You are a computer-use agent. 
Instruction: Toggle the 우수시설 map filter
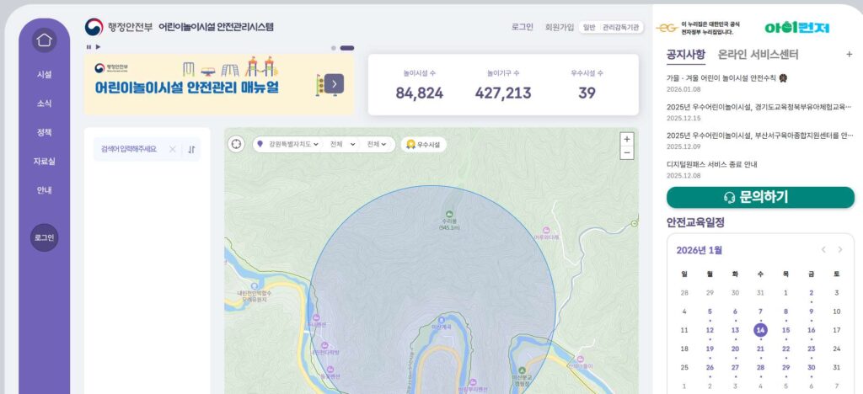[424, 144]
